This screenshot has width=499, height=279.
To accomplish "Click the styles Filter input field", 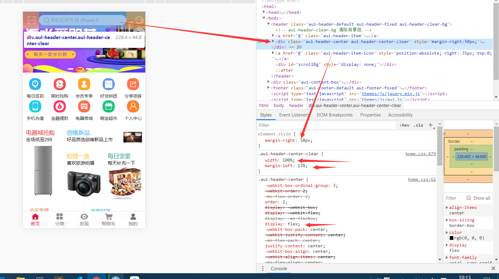I will (326, 125).
